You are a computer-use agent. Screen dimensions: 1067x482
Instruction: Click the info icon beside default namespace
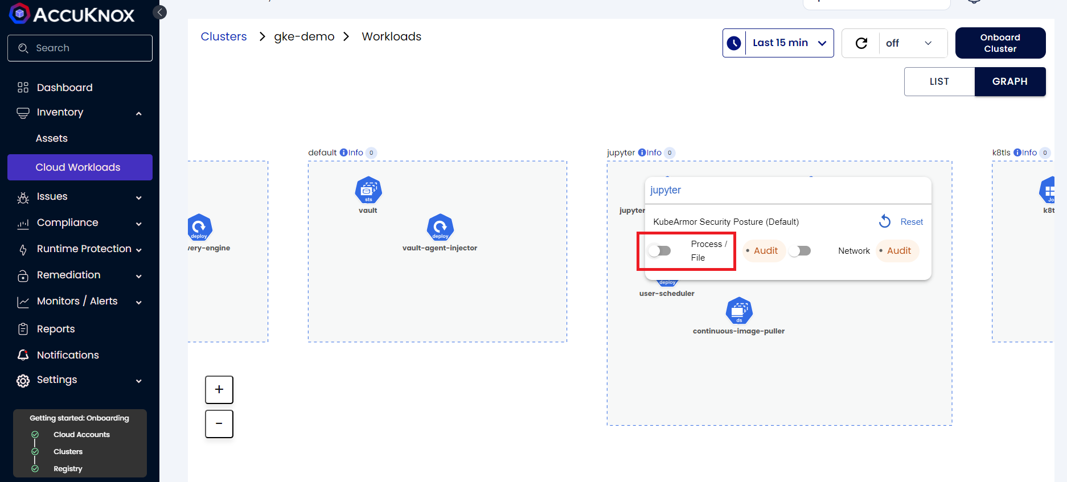pos(343,153)
